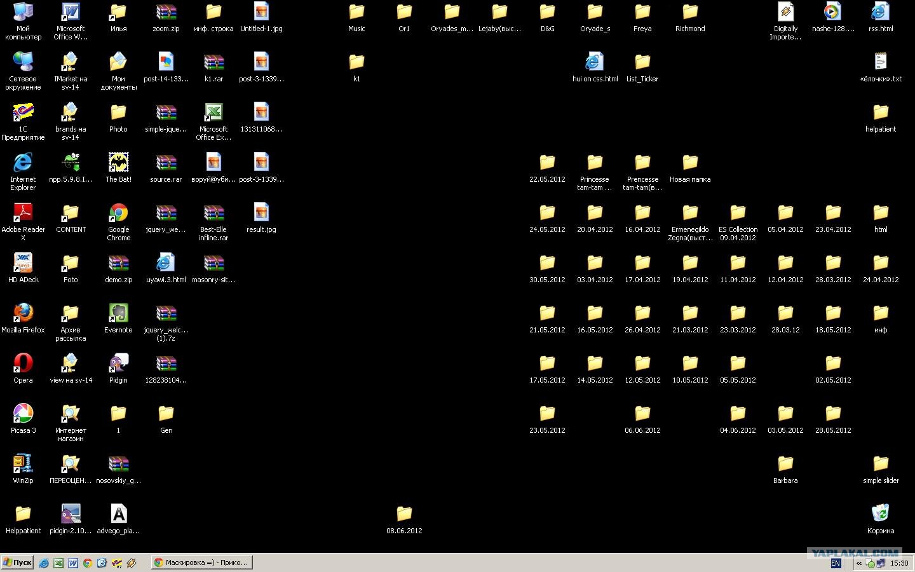Viewport: 915px width, 572px height.
Task: Select the Архив рассылка folder shortcut
Action: pos(71,322)
